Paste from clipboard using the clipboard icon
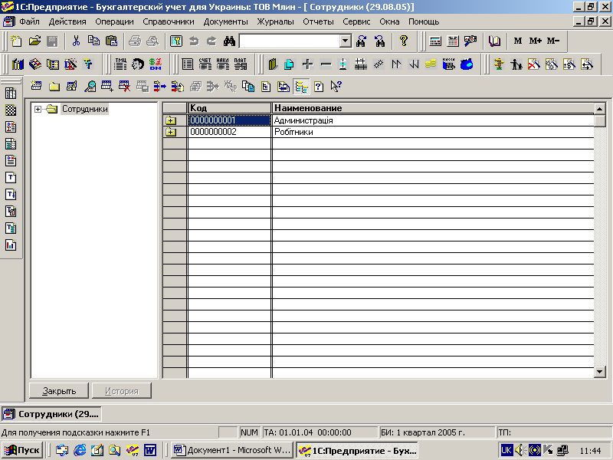The width and height of the screenshot is (613, 460). click(x=111, y=41)
